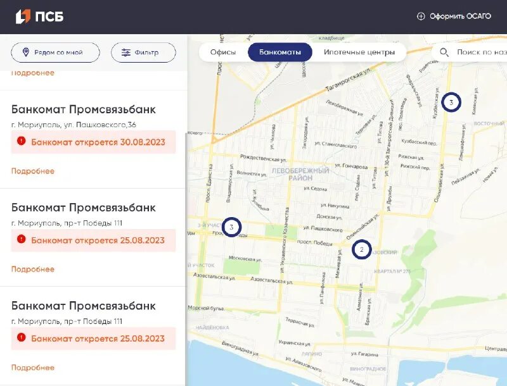Click the location pin icon on Рядом со мной
507x386 pixels.
click(x=27, y=53)
